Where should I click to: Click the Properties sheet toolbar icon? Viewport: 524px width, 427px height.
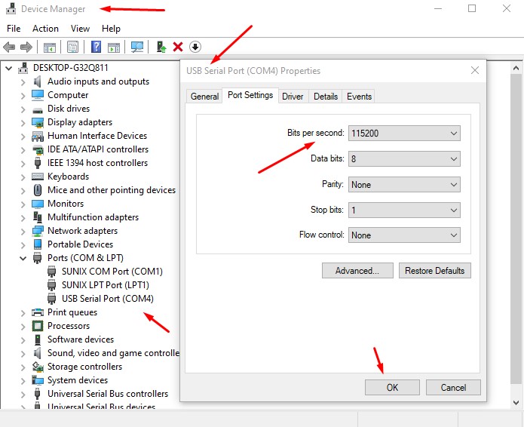[72, 47]
